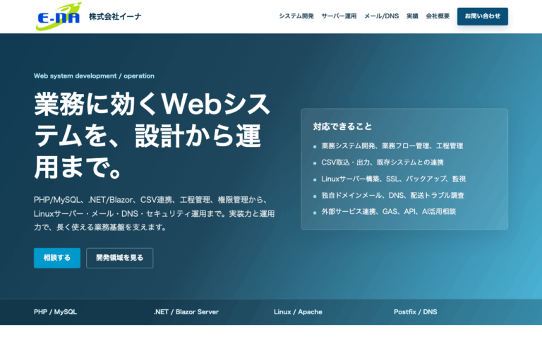Click the Linux / Apache label
Viewport: 542px width, 339px height.
[x=298, y=311]
